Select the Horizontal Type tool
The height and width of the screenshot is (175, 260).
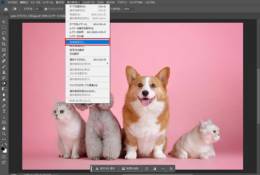[x=4, y=111]
